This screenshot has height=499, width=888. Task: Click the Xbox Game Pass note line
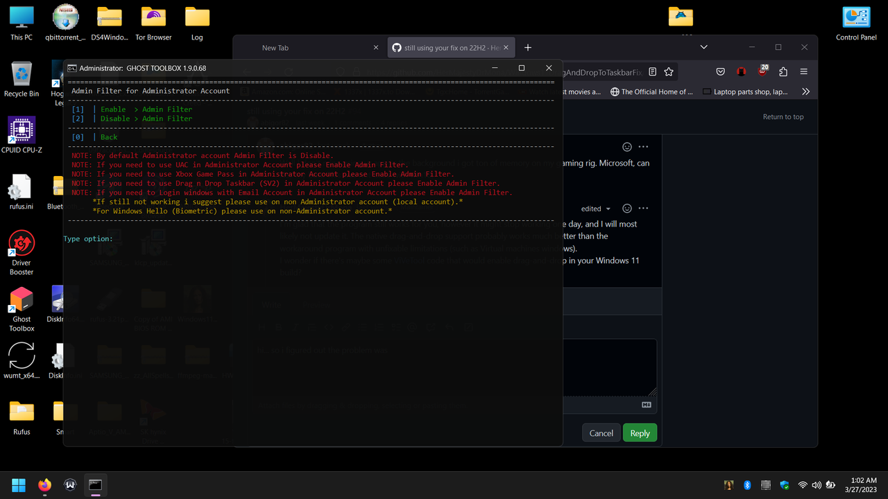(x=263, y=174)
